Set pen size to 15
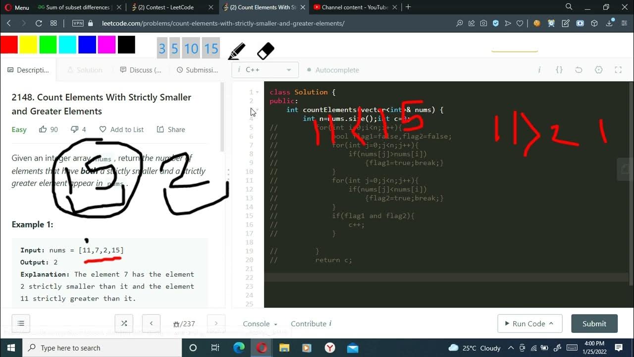 pyautogui.click(x=211, y=49)
